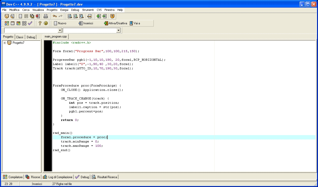Open the Help menu
The image size is (318, 187).
120,10
